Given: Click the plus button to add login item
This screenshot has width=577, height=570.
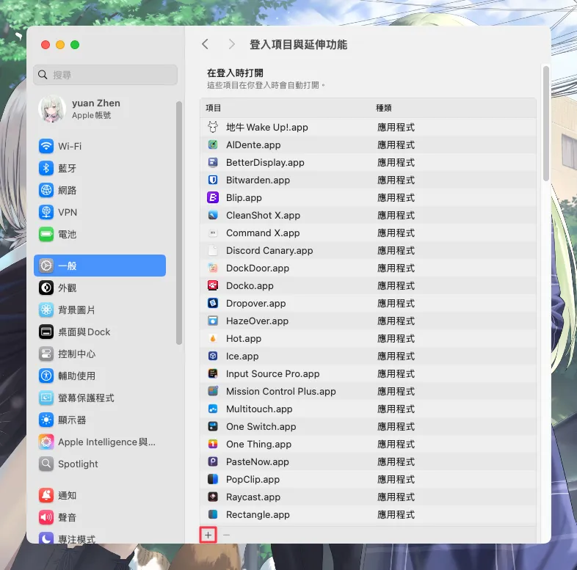Looking at the screenshot, I should pyautogui.click(x=208, y=536).
